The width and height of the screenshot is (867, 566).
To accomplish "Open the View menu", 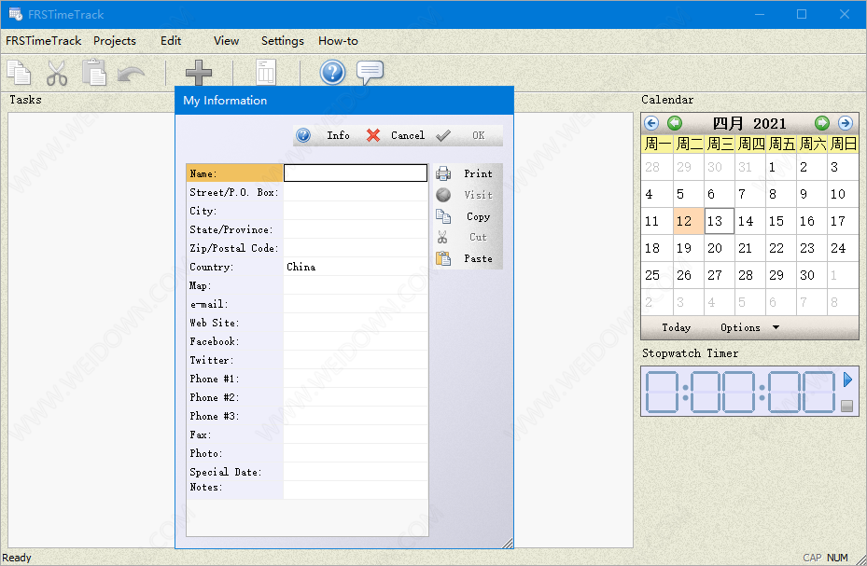I will (x=226, y=41).
